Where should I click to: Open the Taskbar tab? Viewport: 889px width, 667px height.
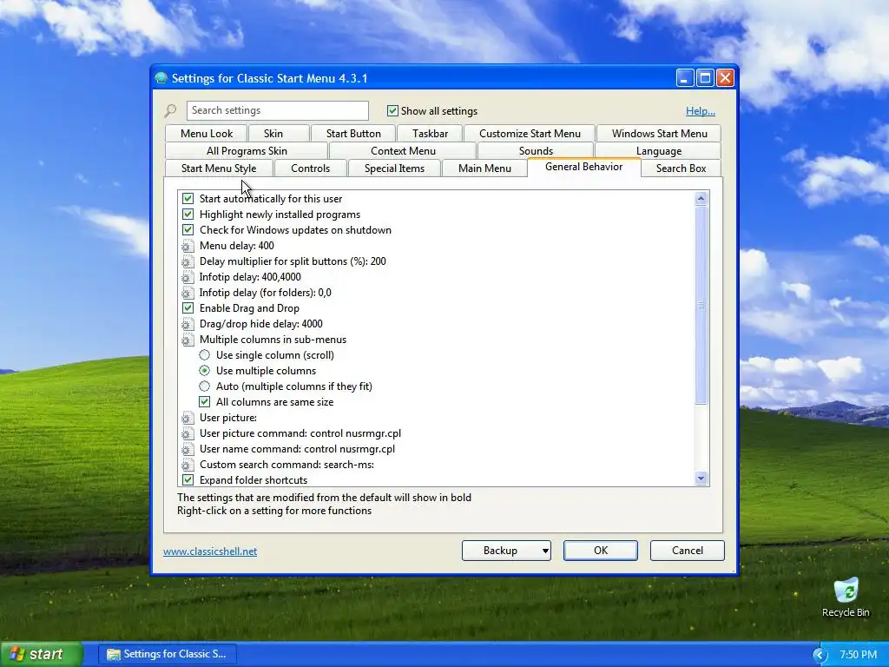click(430, 133)
